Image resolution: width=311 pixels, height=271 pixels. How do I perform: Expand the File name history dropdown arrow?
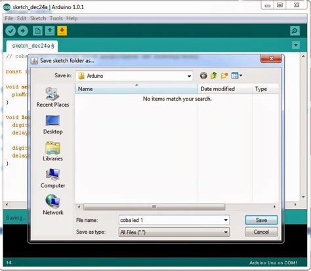(226, 220)
